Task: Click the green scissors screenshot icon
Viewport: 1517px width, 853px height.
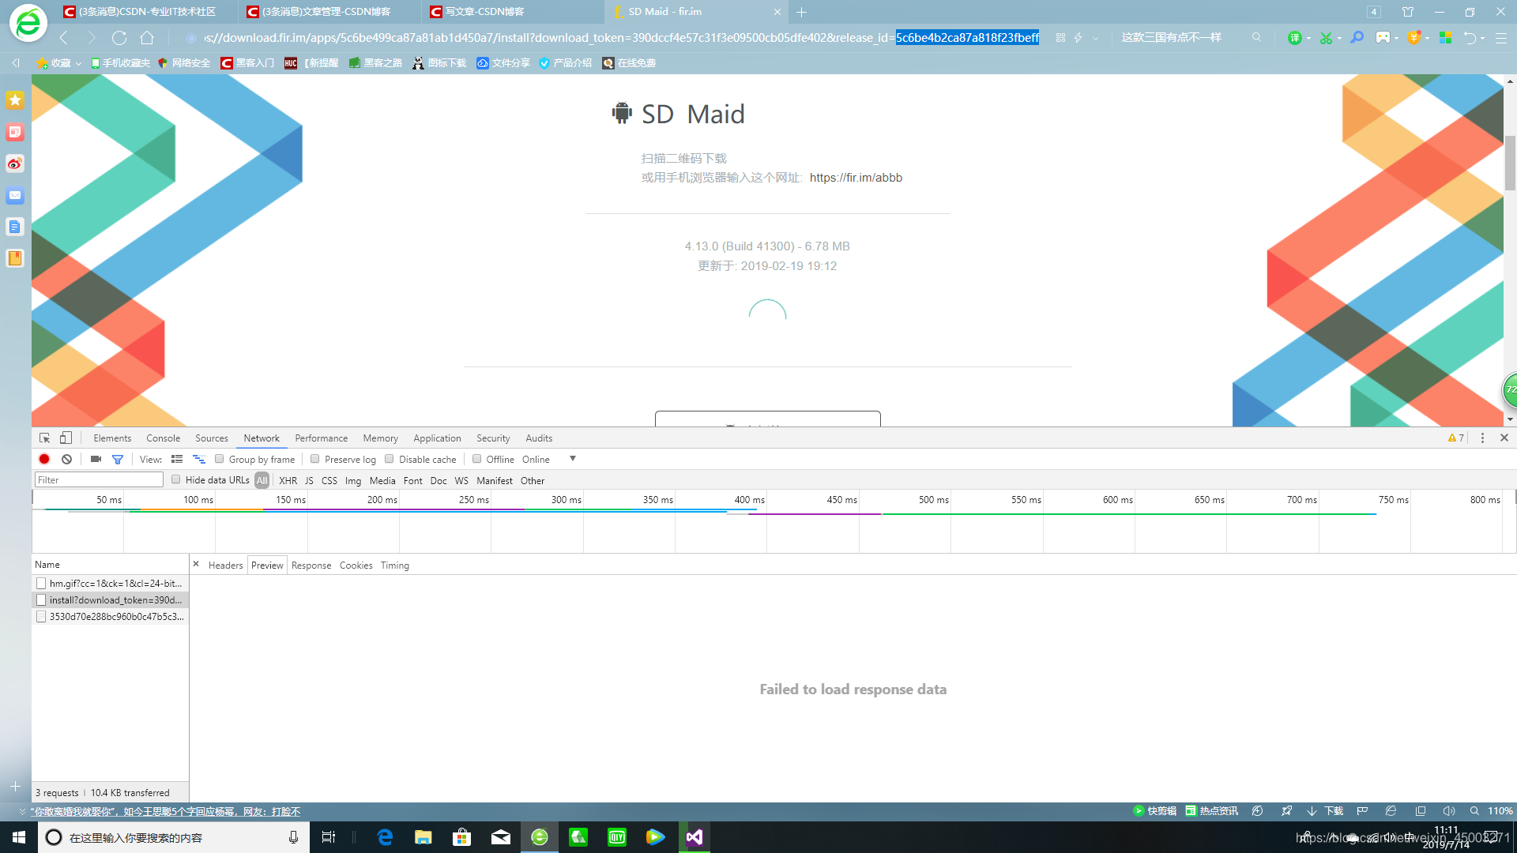Action: click(x=1326, y=38)
